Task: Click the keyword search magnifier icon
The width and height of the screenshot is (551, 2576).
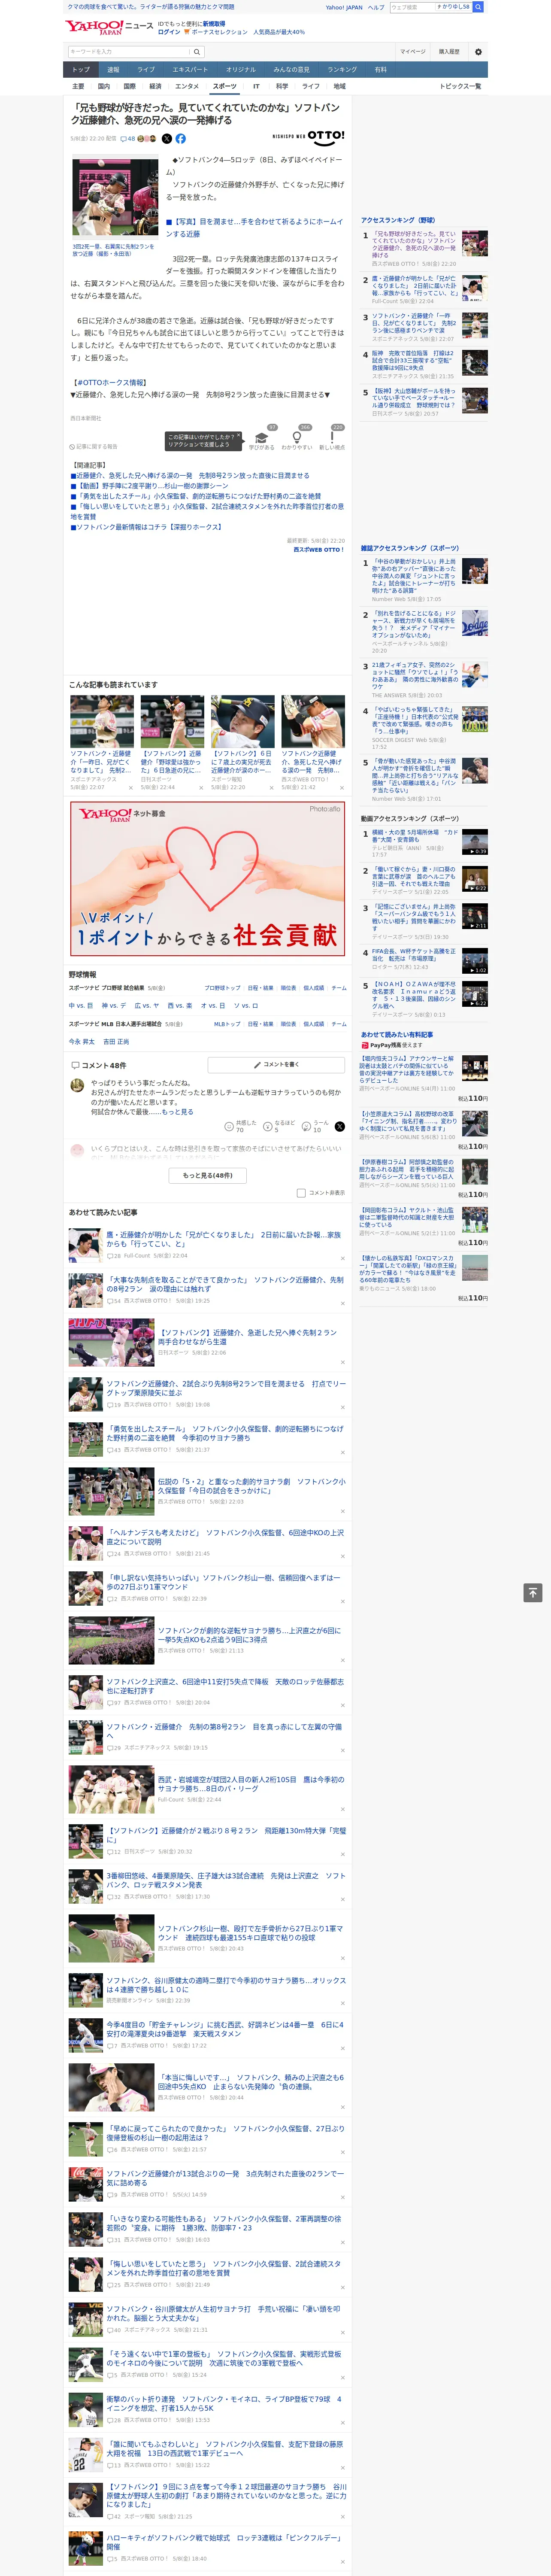Action: point(197,52)
